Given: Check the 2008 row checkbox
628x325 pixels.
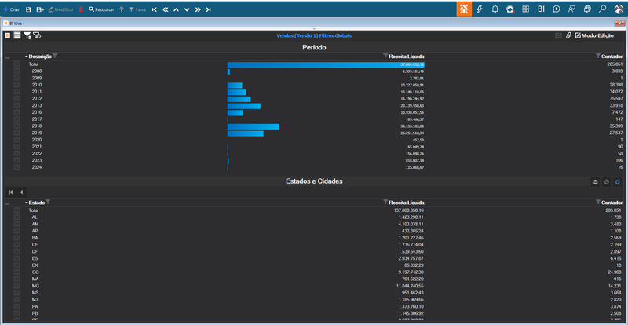Looking at the screenshot, I should tap(16, 71).
